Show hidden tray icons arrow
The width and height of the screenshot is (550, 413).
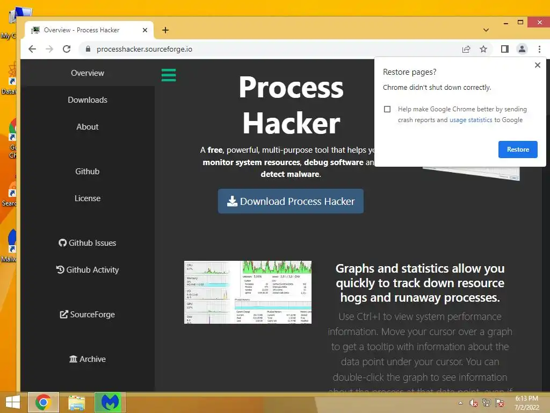(x=460, y=403)
